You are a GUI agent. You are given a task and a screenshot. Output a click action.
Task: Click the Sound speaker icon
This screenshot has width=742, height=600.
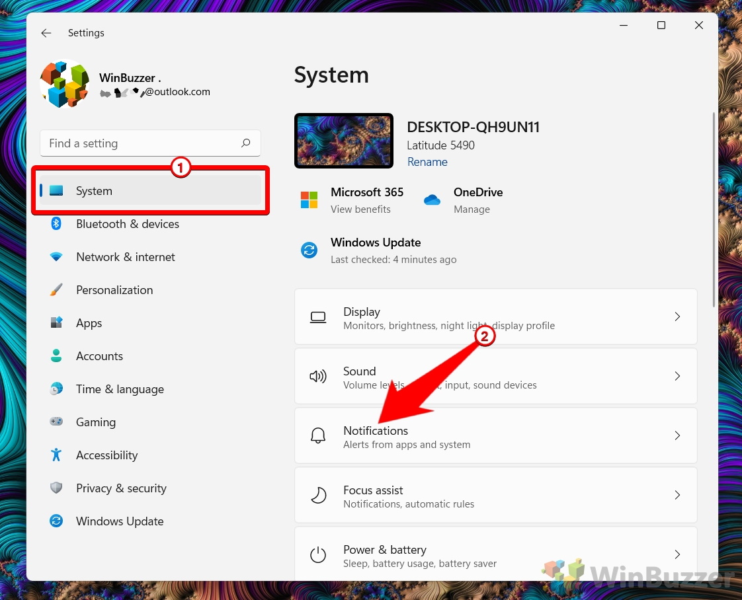[x=318, y=377]
